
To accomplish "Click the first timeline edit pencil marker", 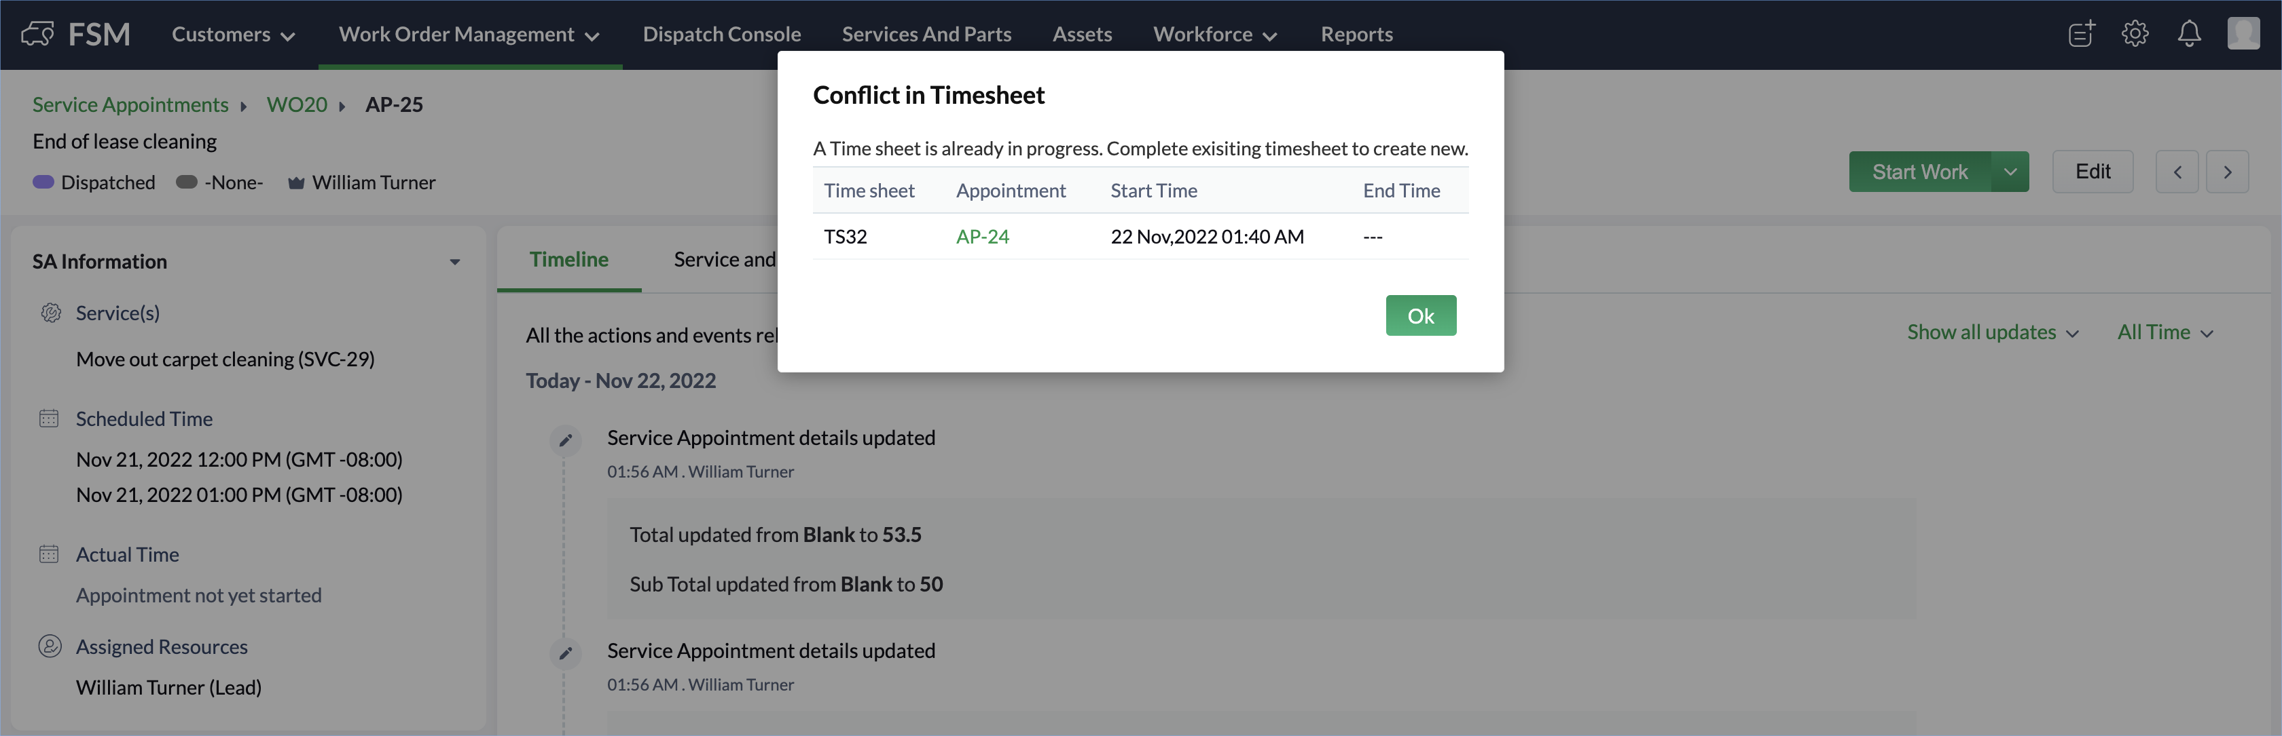I will (565, 440).
